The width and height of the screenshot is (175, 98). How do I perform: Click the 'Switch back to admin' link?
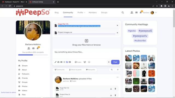tap(8, 93)
